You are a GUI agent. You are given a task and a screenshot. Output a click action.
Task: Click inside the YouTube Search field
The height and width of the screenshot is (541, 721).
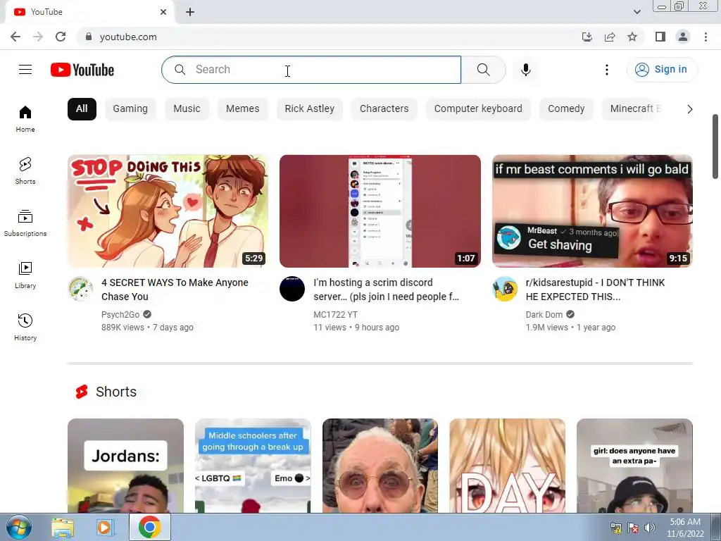(311, 70)
